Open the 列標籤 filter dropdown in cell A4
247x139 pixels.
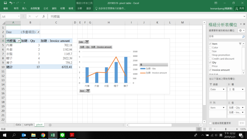pyautogui.click(x=19, y=41)
